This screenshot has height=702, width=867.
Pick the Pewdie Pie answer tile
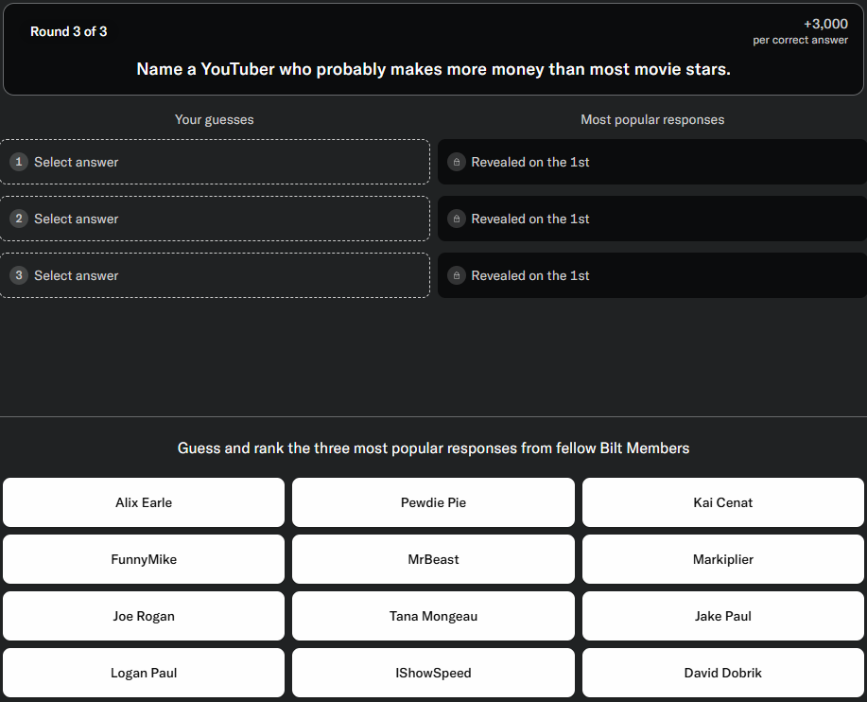pos(433,502)
